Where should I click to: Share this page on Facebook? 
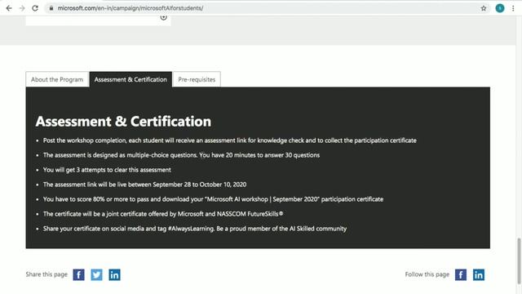78,274
